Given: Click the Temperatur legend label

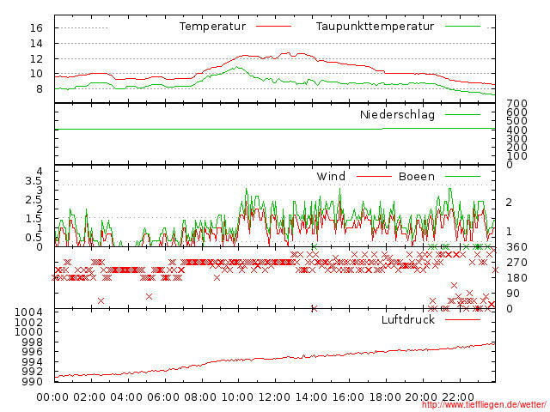Looking at the screenshot, I should (212, 27).
